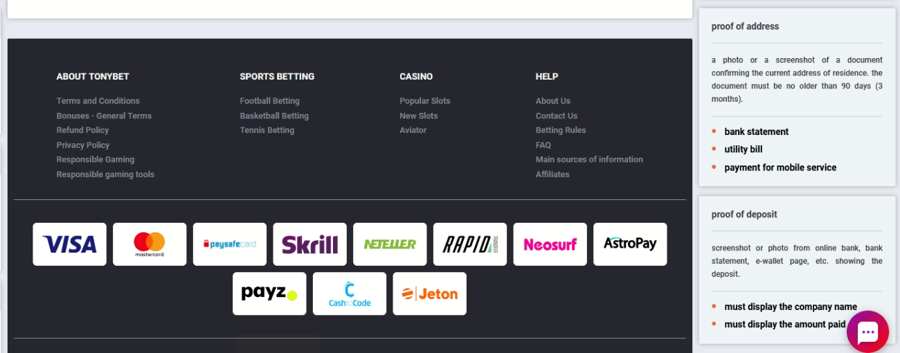900x353 pixels.
Task: Open the FAQ help link
Action: pyautogui.click(x=543, y=145)
